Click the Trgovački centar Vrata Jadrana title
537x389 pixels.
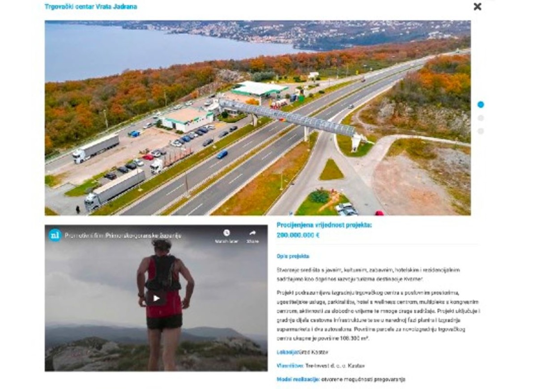(x=91, y=7)
